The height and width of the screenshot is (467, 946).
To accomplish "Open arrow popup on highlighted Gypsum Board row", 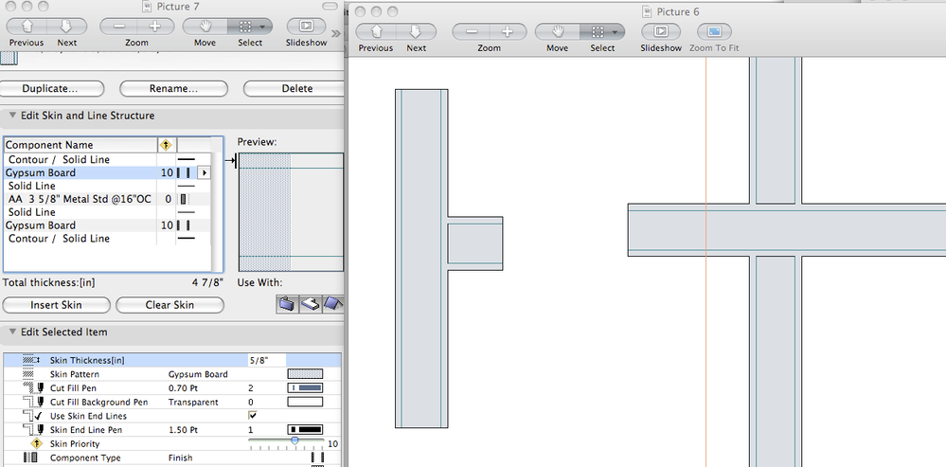I will (x=204, y=173).
